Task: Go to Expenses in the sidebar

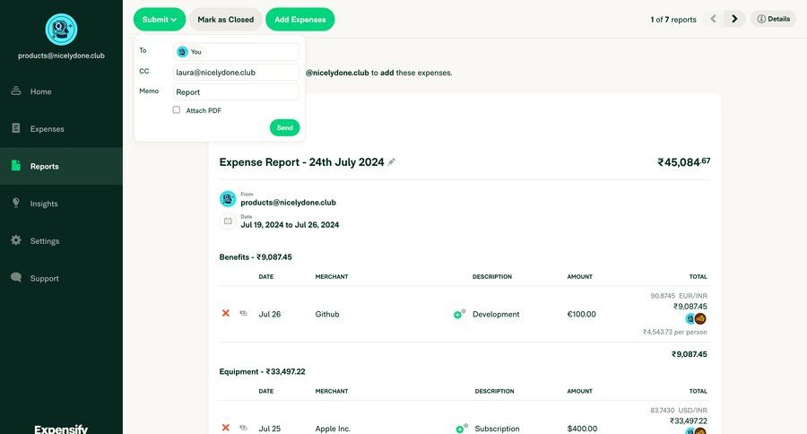Action: pyautogui.click(x=47, y=129)
